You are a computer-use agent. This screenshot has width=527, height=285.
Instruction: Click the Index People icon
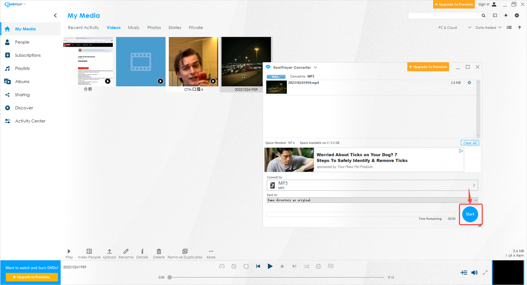89,251
